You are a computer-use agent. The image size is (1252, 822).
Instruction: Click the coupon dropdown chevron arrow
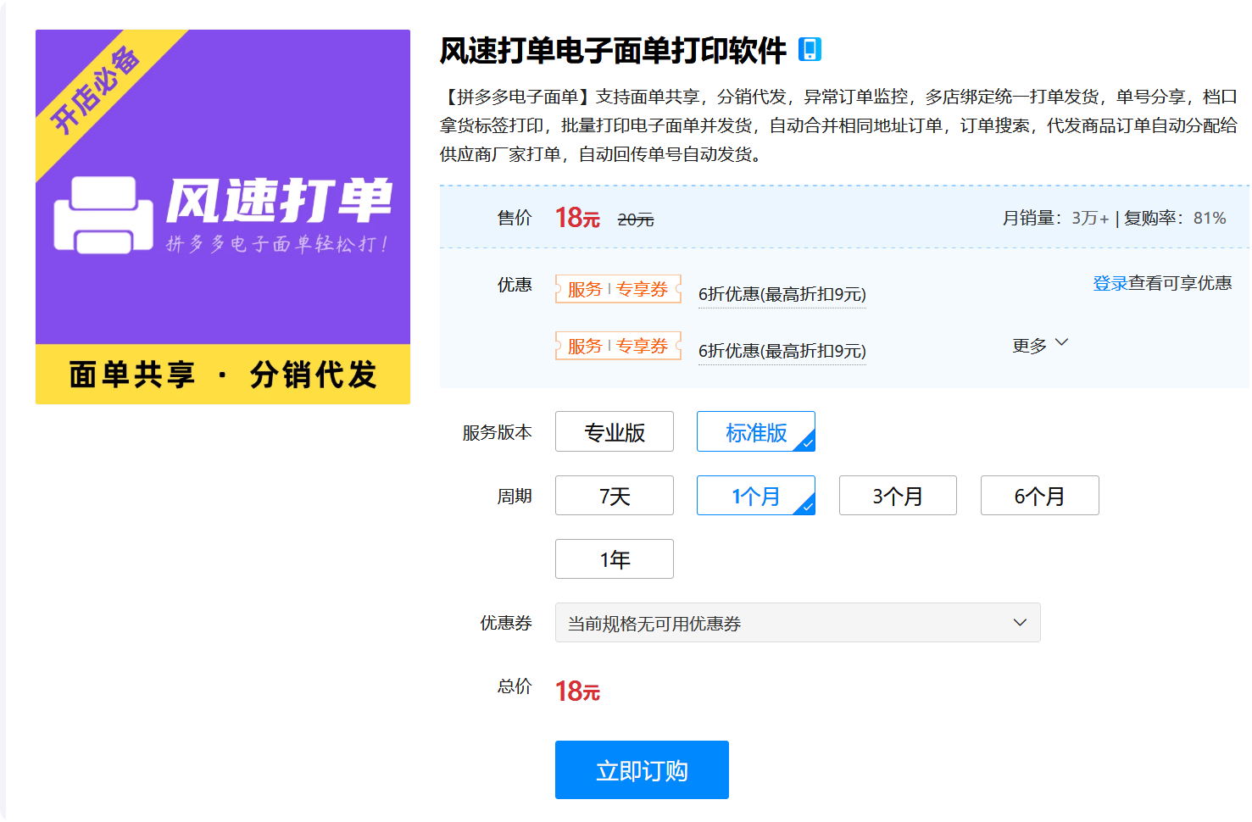point(1020,623)
